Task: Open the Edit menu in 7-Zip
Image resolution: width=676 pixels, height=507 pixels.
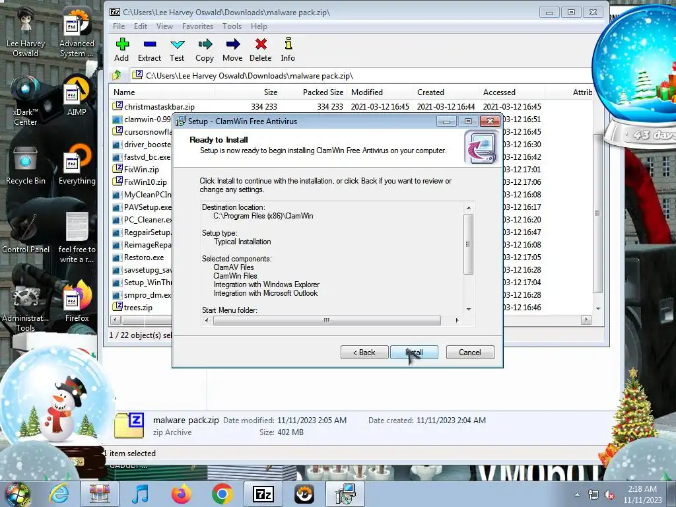Action: 141,26
